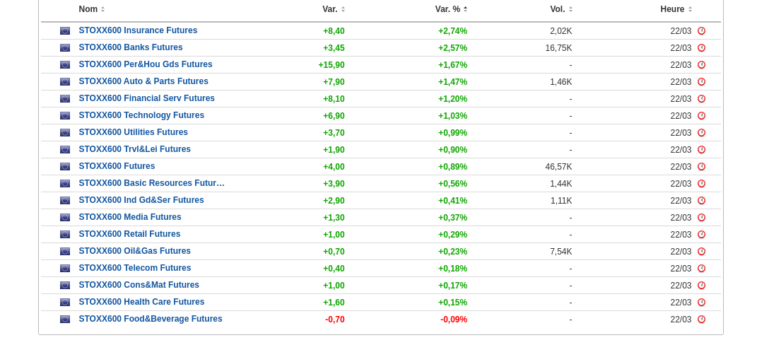
Task: Click the flag icon beside STOXX600 Oil&Gas Futures
Action: (x=65, y=252)
